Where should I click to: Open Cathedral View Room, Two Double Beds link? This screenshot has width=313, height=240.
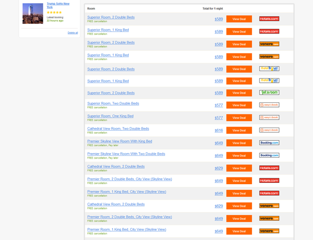pos(118,128)
